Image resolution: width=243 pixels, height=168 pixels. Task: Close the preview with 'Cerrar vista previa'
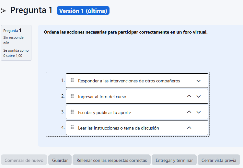click(x=219, y=160)
